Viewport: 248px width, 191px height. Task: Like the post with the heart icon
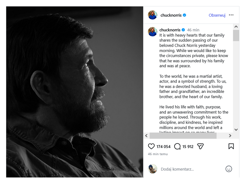click(151, 146)
